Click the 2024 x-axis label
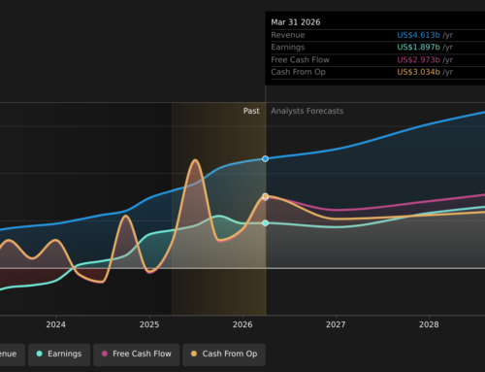Viewport: 485px width, 372px height. point(55,324)
